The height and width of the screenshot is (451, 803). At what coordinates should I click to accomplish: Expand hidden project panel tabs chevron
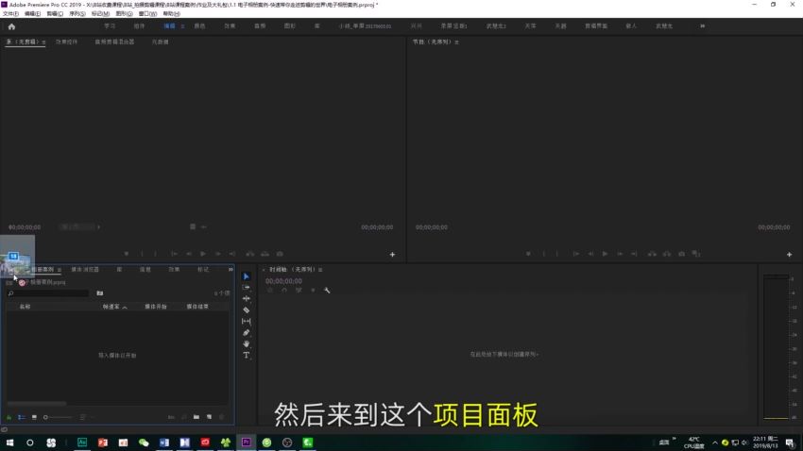coord(231,270)
